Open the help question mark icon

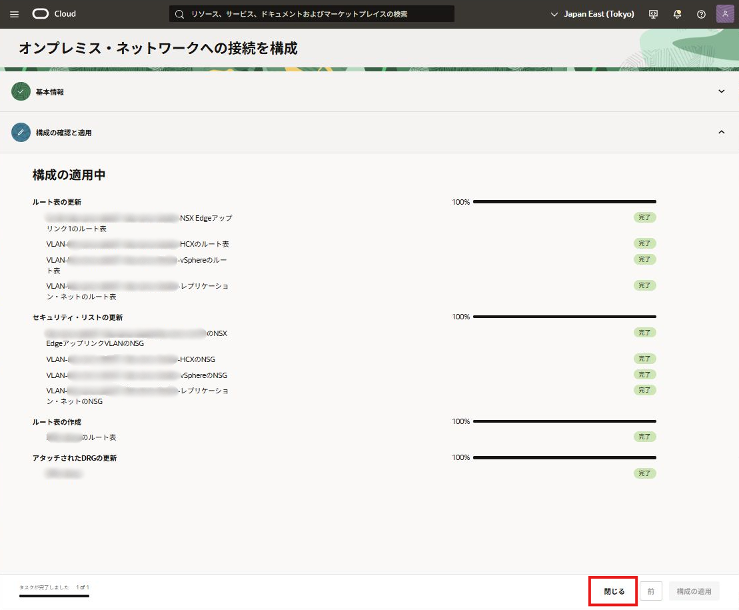(x=701, y=14)
